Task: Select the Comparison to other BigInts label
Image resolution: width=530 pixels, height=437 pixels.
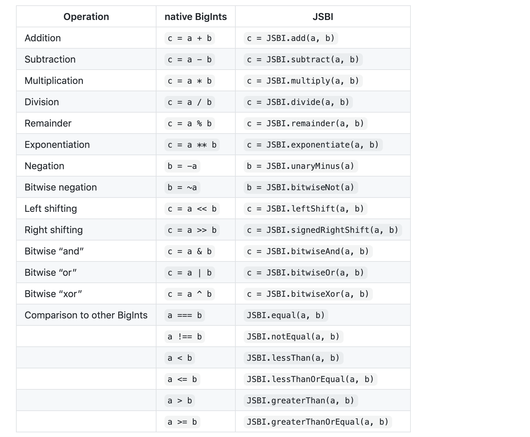Action: click(86, 315)
